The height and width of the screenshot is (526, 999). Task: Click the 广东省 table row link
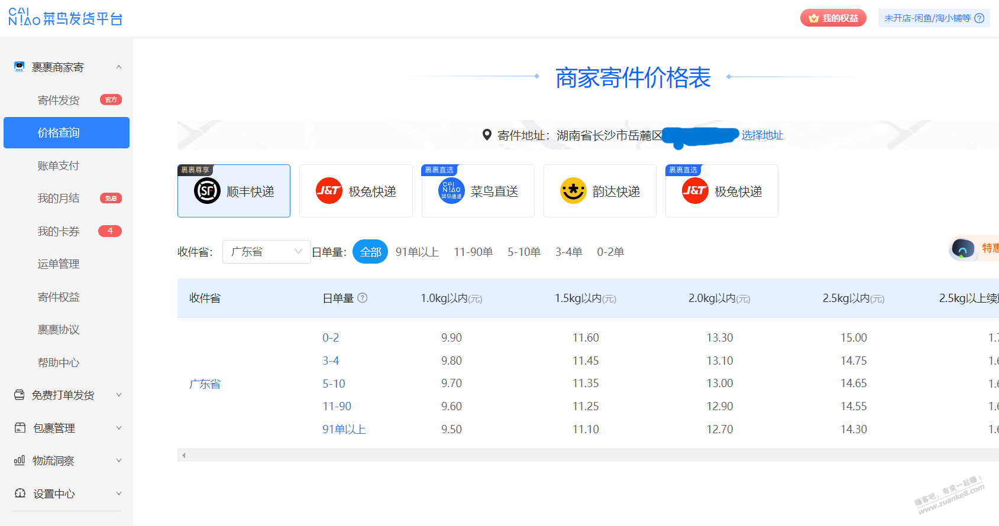205,384
